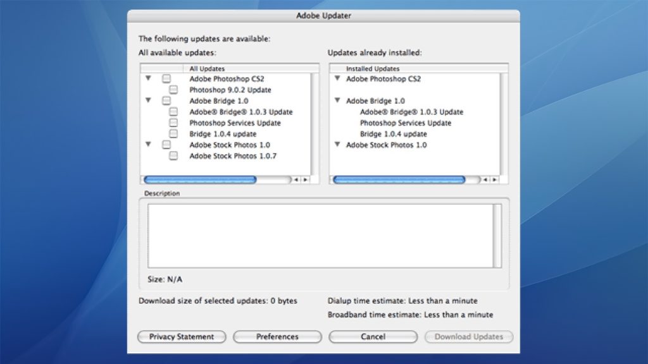
Task: Click the vertical scrollbar of installed updates list
Action: click(504, 124)
